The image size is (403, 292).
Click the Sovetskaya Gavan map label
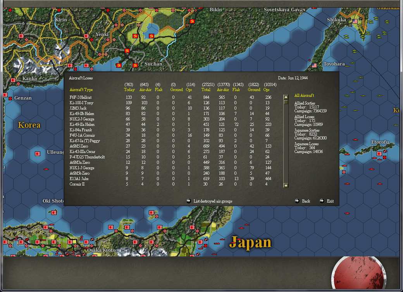tap(284, 10)
